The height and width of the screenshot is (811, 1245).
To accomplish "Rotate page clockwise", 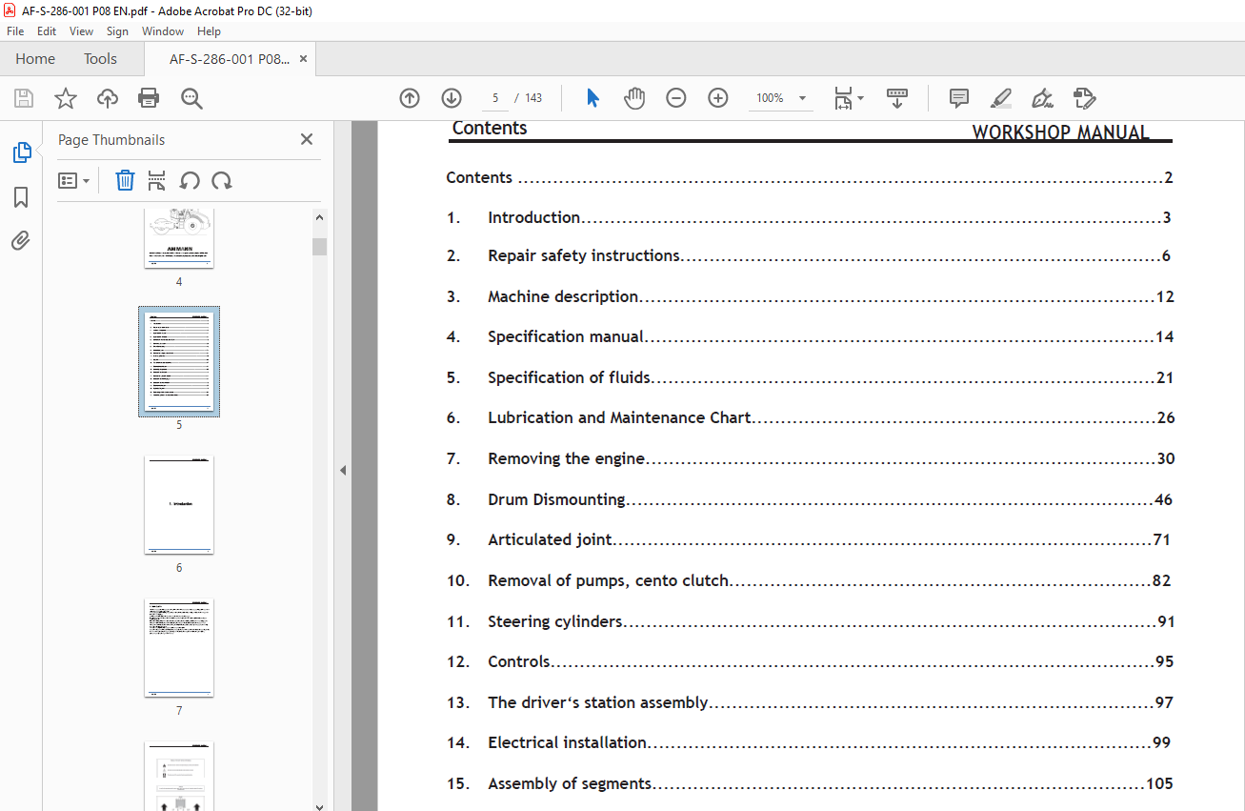I will (x=222, y=180).
